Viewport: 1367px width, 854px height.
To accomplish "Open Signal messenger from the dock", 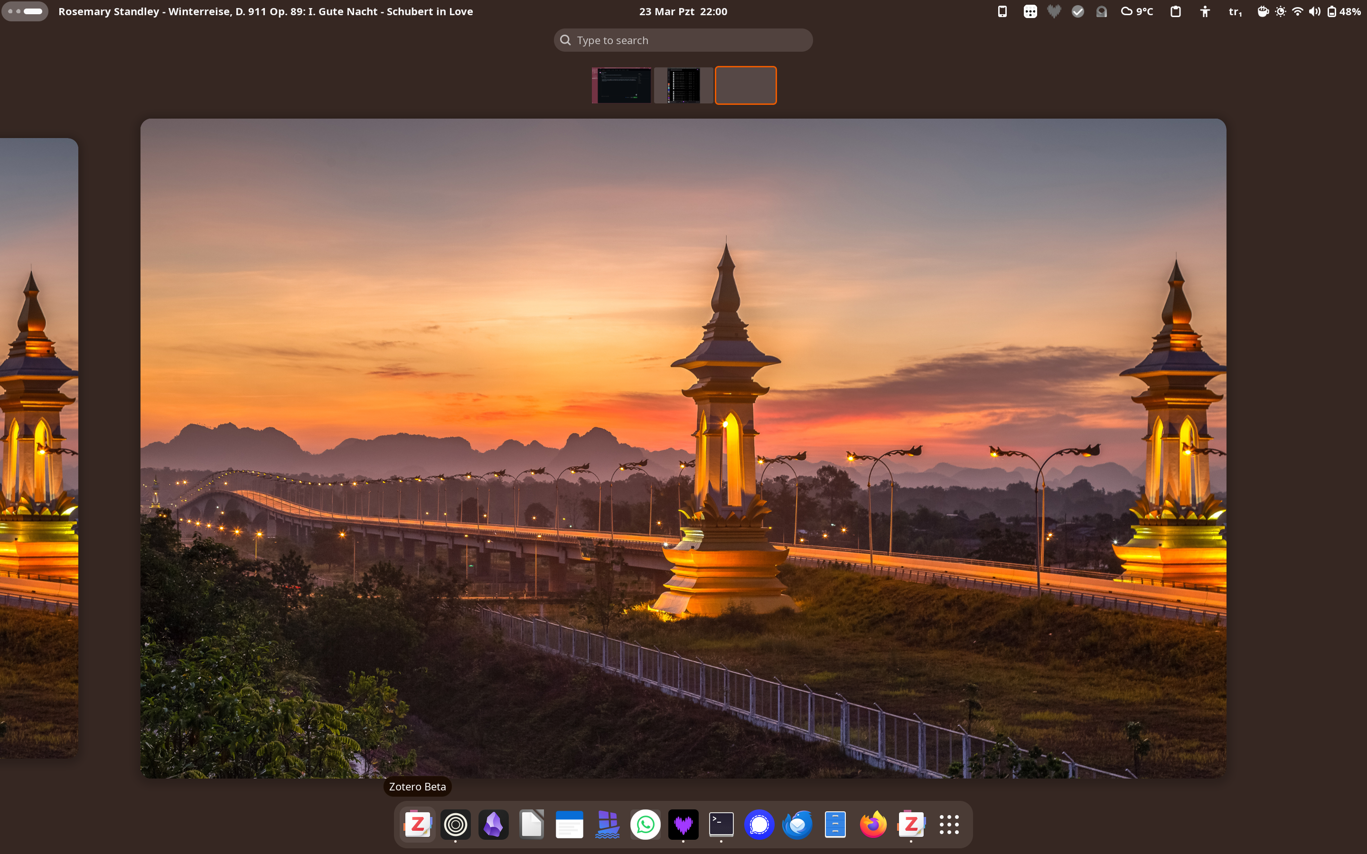I will point(759,825).
